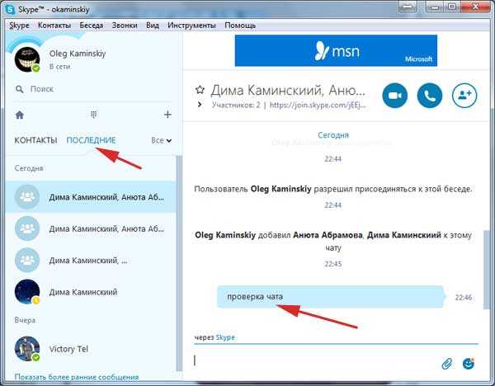
Task: Click the search magnifier icon
Action: (x=20, y=89)
